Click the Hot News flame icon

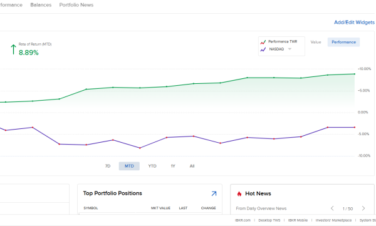(x=239, y=193)
